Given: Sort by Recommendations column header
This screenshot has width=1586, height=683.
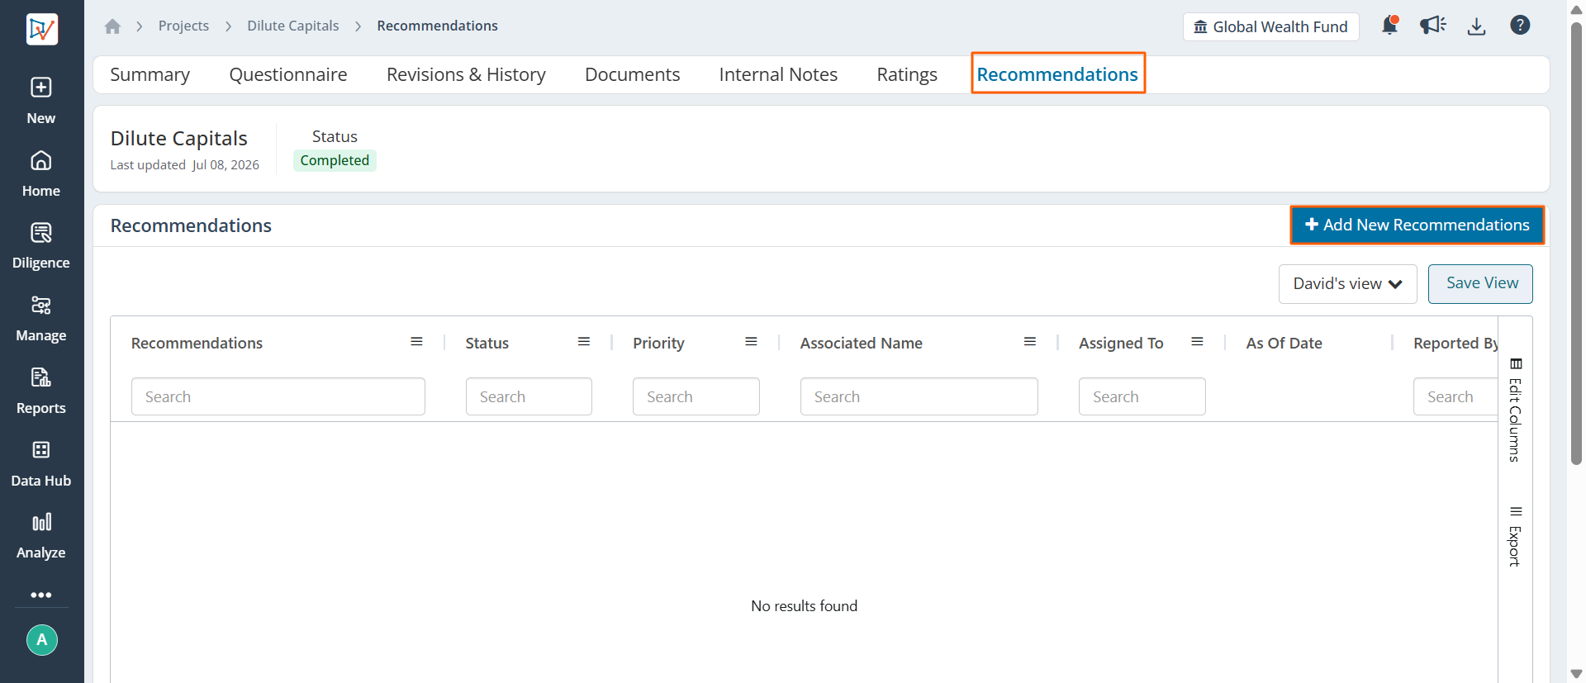Looking at the screenshot, I should (x=197, y=343).
